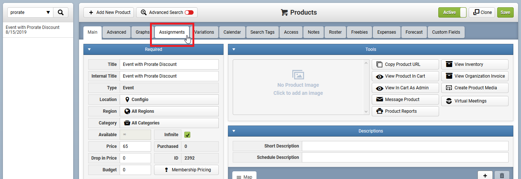Open the Location Configio selector
Viewport: 521px width, 179px height.
click(169, 100)
